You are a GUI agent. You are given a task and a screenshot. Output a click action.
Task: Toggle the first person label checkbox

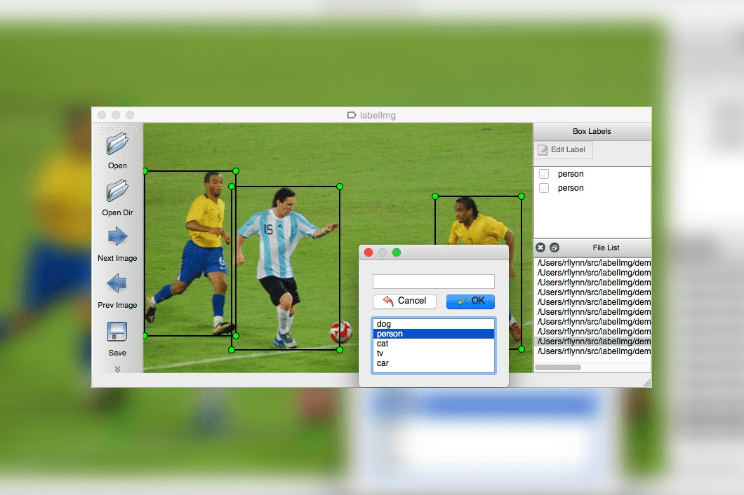(x=544, y=174)
